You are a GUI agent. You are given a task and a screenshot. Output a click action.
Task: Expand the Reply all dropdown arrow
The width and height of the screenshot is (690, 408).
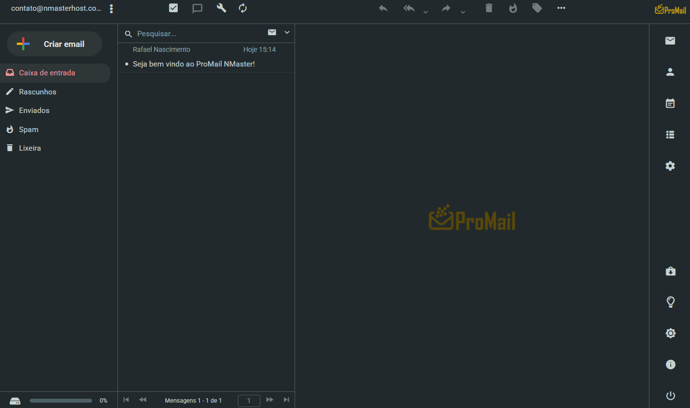(425, 12)
